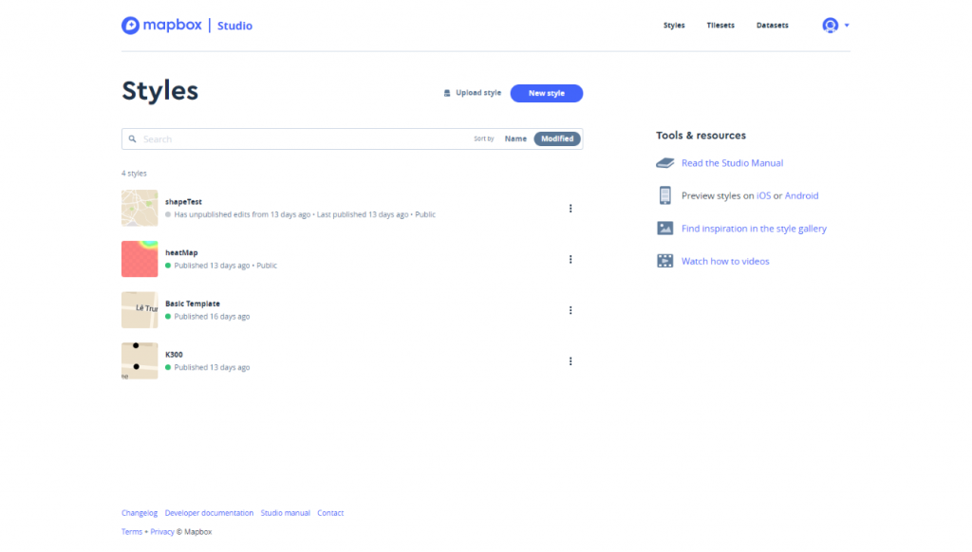Click the how-to videos film icon
972x552 pixels.
click(x=665, y=261)
